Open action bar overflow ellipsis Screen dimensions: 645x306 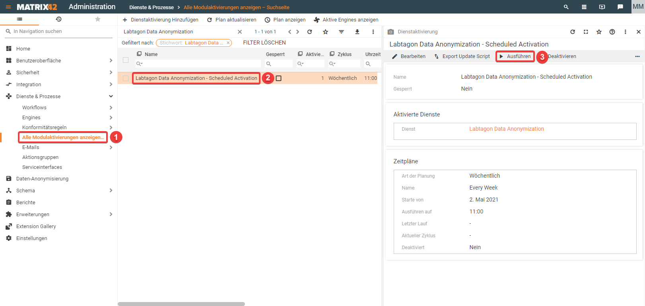637,56
